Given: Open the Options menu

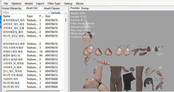Looking at the screenshot, I should tap(16, 4).
